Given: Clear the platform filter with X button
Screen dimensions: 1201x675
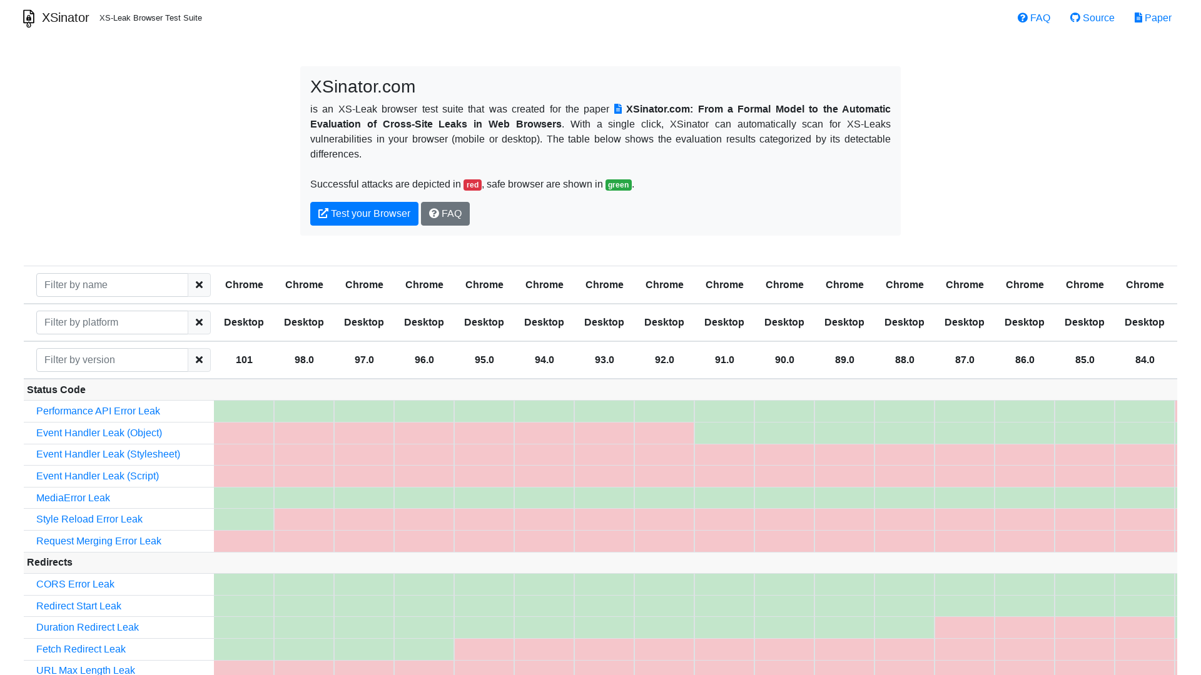Looking at the screenshot, I should (199, 322).
